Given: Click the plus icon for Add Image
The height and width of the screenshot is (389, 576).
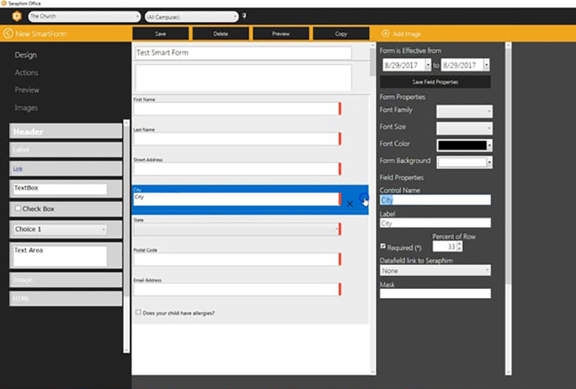Looking at the screenshot, I should [385, 33].
